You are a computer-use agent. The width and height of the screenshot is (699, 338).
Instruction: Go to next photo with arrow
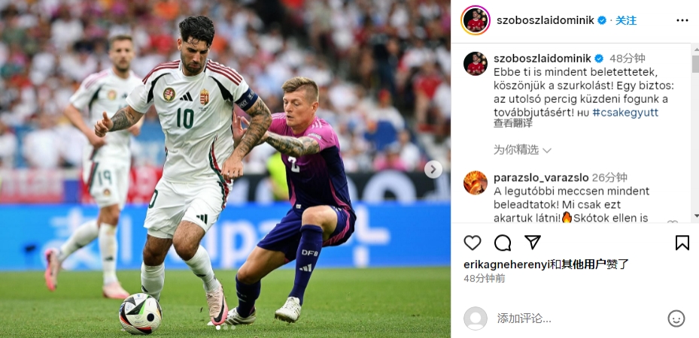coord(433,169)
